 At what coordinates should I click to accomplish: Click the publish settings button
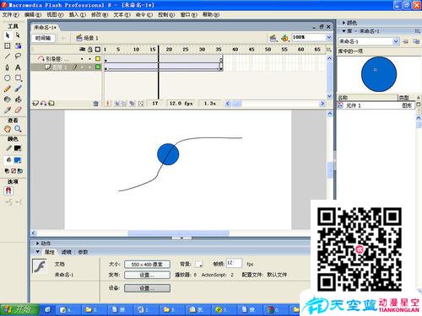point(147,275)
